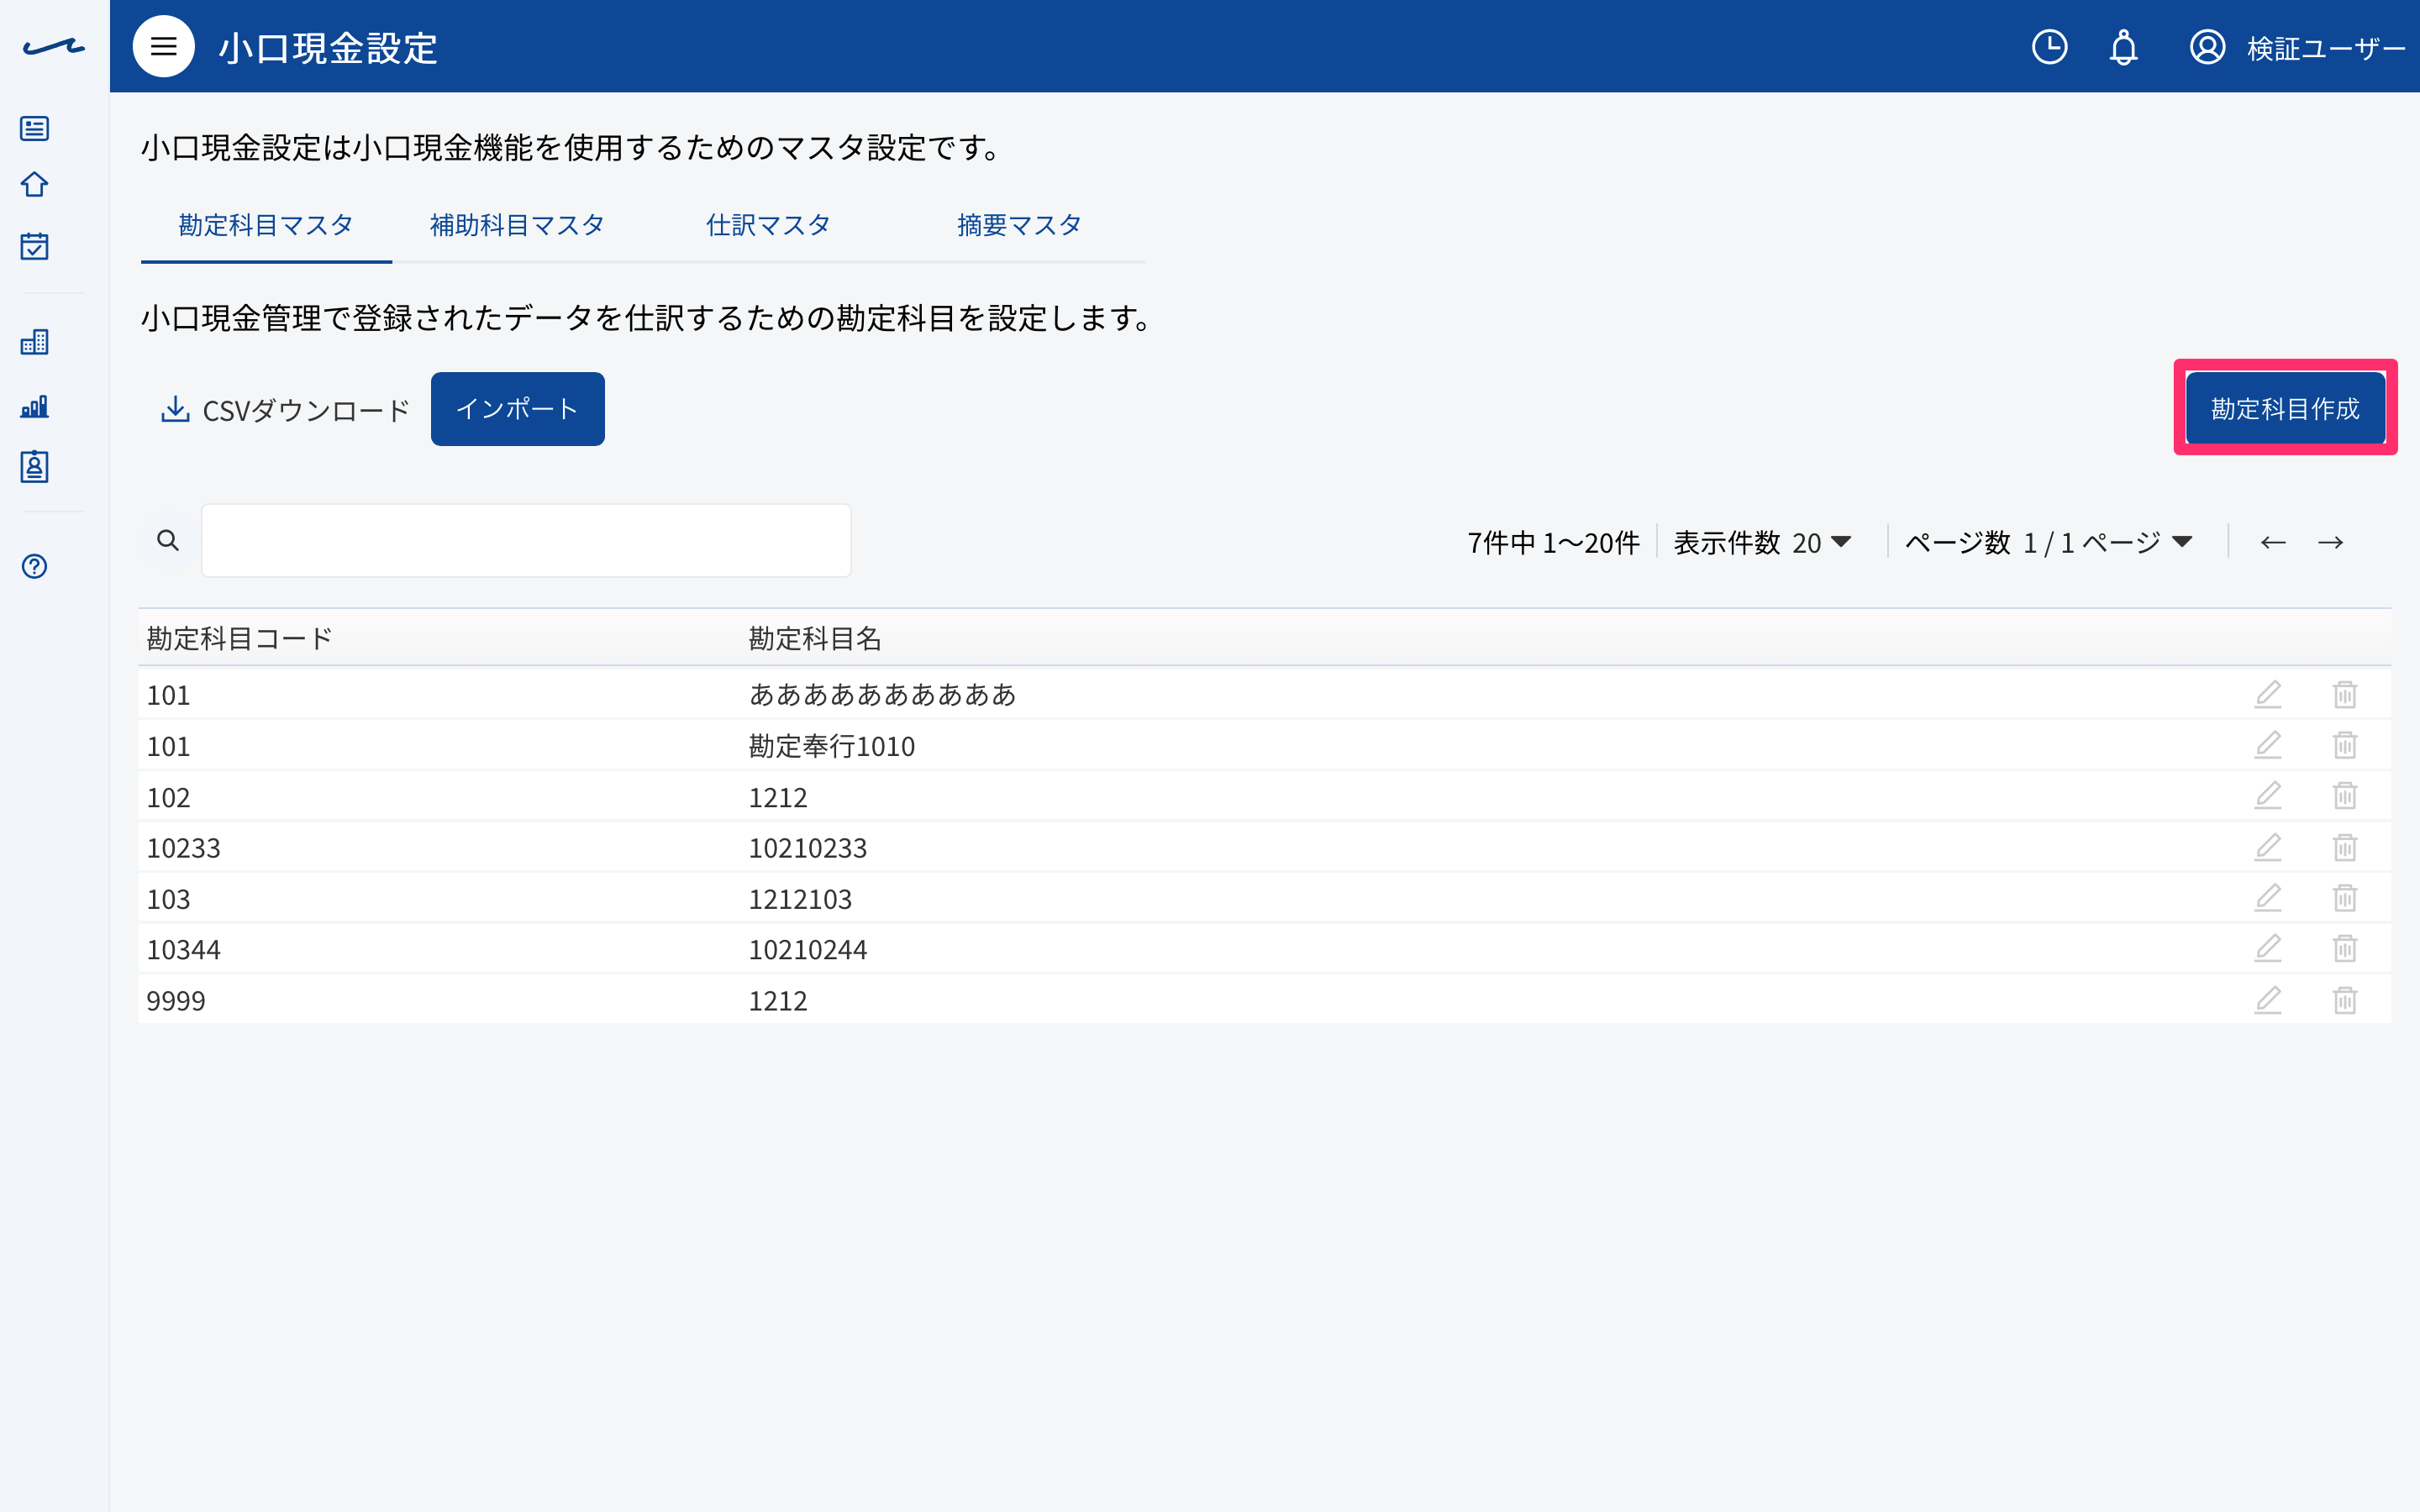Open notifications bell icon
This screenshot has width=2420, height=1512.
coord(2123,47)
